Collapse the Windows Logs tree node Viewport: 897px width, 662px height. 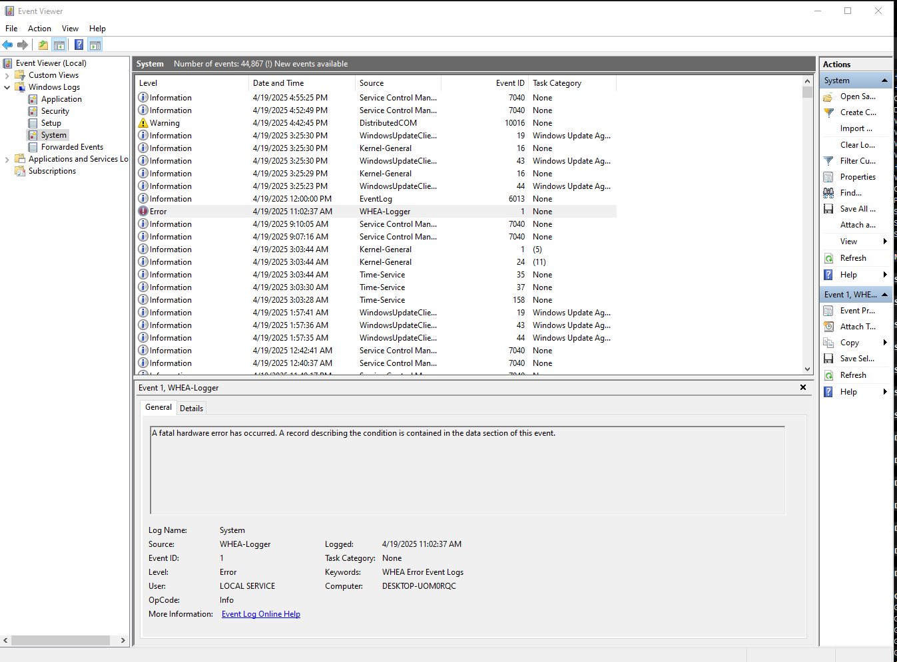(x=7, y=87)
